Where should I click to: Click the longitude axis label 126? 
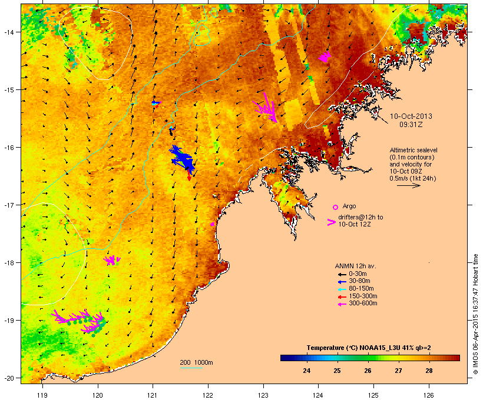pyautogui.click(x=429, y=395)
